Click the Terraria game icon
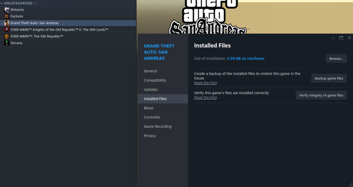Viewport: 353px width, 187px height. tap(7, 43)
